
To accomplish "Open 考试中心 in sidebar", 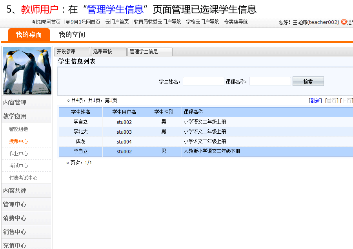I will [x=19, y=165].
